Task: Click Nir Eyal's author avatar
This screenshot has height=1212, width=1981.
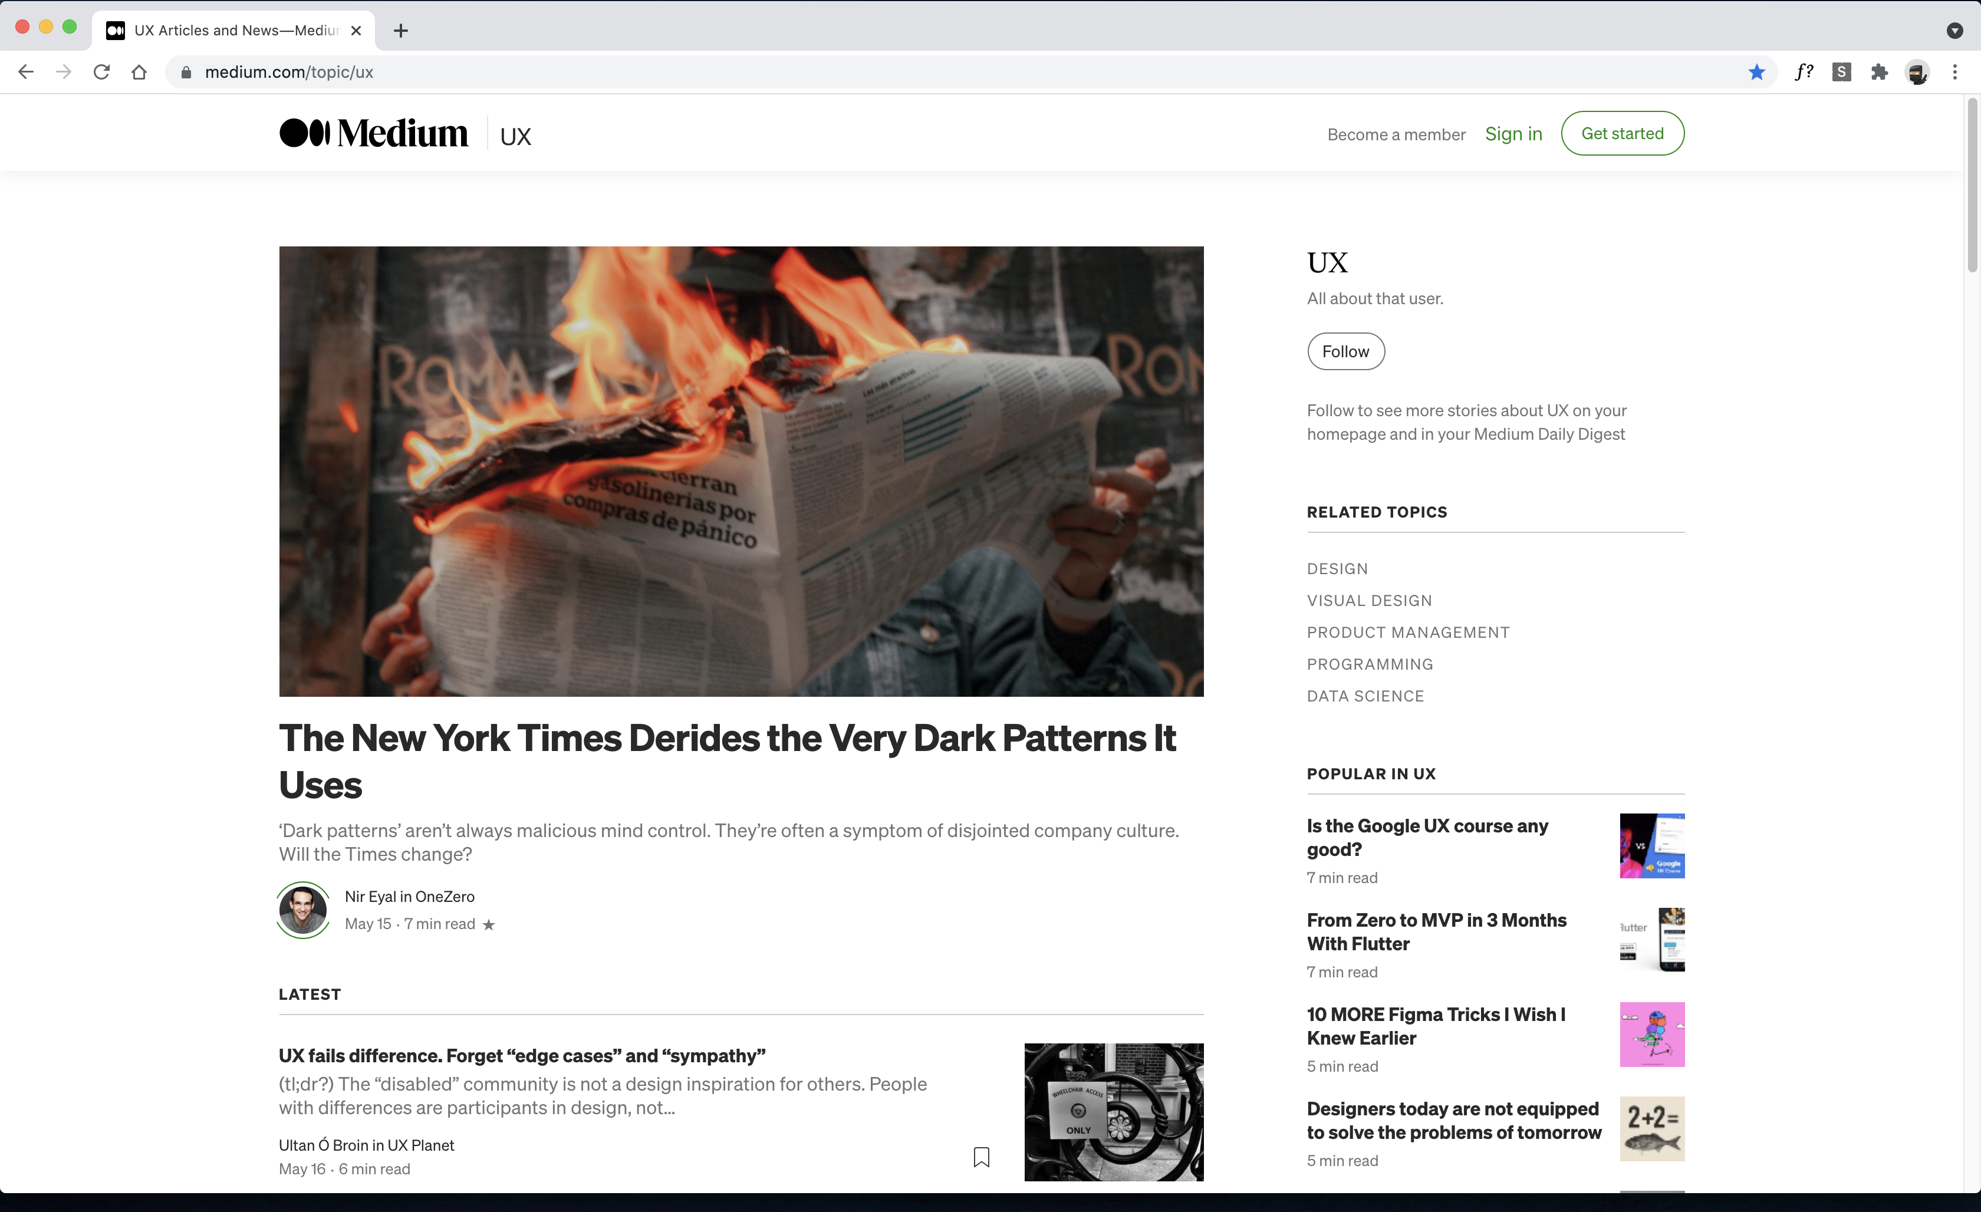Action: pos(303,910)
